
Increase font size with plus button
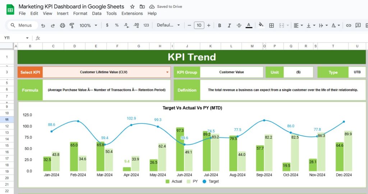point(209,25)
